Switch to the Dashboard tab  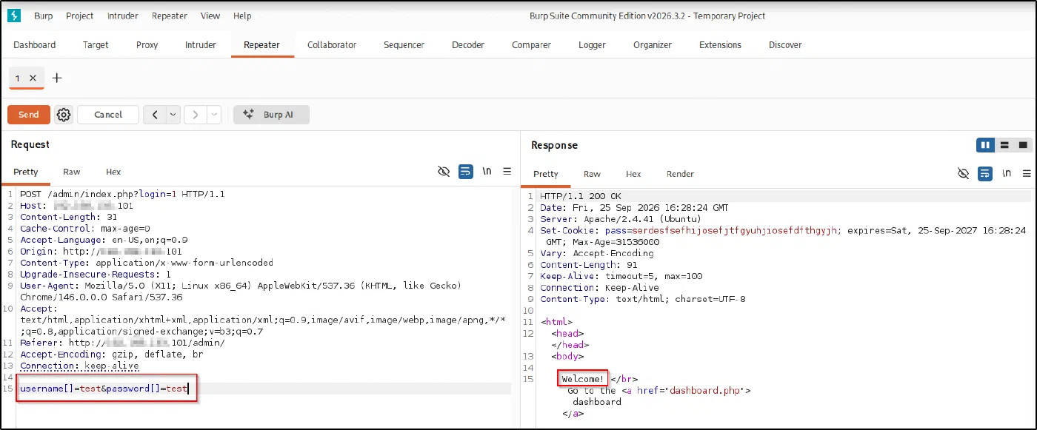(x=35, y=44)
